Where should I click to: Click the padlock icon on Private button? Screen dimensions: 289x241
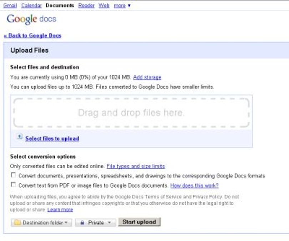82,222
